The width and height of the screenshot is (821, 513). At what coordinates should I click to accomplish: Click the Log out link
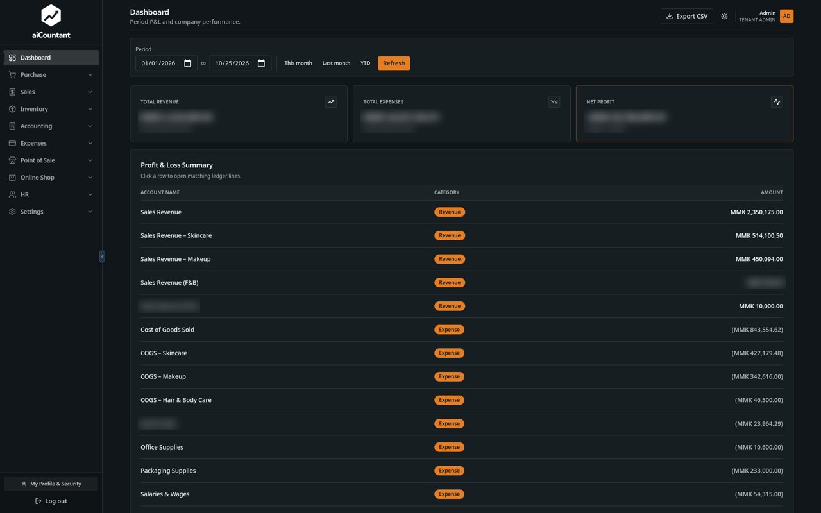click(51, 501)
